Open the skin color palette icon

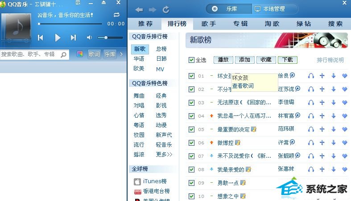click(80, 54)
